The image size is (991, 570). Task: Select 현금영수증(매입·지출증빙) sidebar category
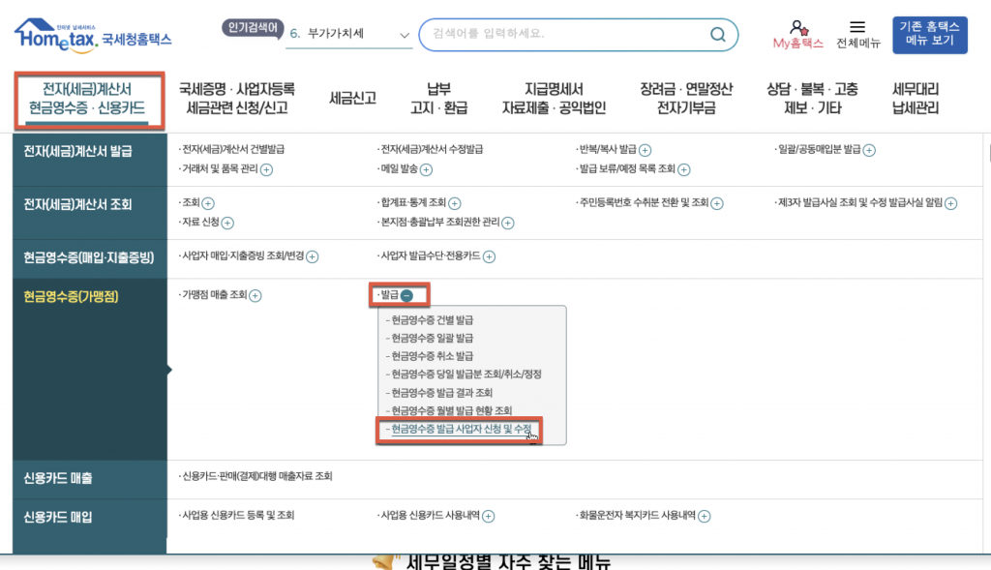[90, 258]
